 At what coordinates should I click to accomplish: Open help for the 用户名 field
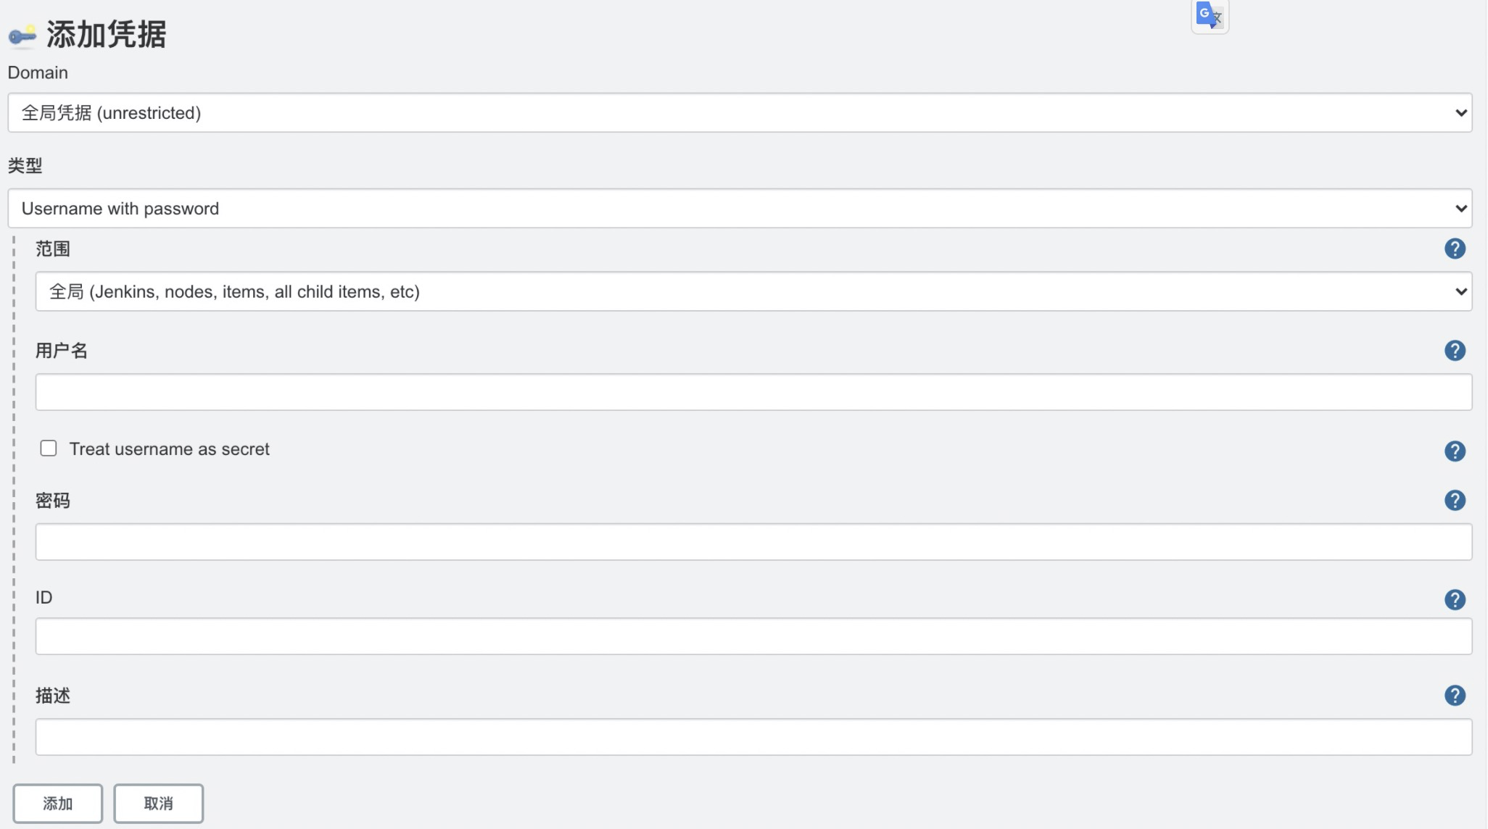tap(1455, 351)
